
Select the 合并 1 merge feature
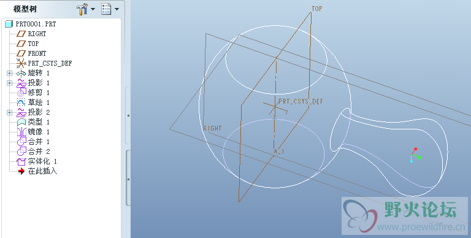(33, 142)
